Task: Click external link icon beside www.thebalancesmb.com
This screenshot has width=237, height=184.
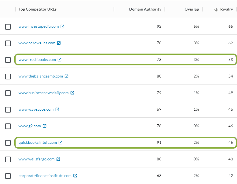Action: [66, 76]
